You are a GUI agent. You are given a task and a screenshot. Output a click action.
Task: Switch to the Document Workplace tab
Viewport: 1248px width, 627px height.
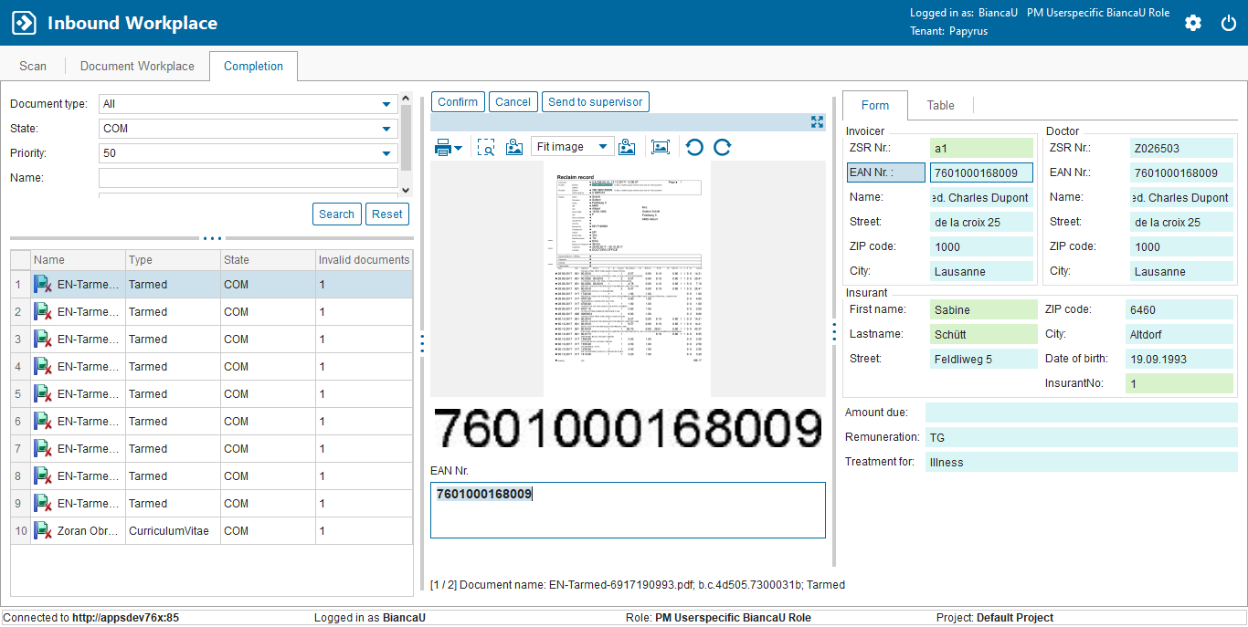(137, 66)
